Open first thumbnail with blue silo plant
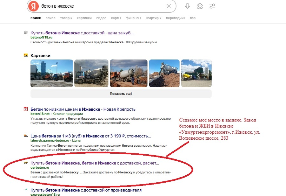This screenshot has width=286, height=196. click(52, 73)
